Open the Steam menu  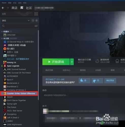point(4,3)
